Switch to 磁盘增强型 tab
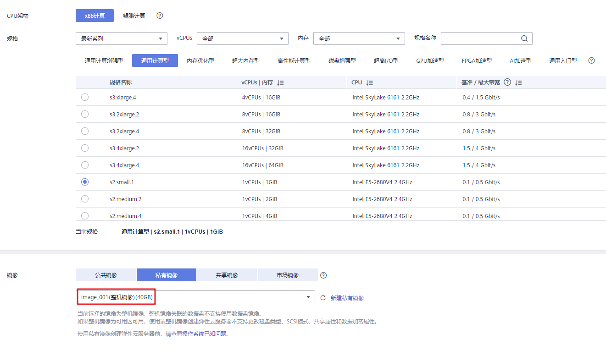606x350 pixels. pyautogui.click(x=342, y=60)
